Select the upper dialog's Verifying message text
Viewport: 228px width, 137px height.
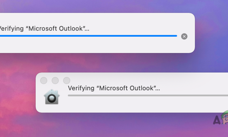tap(44, 28)
